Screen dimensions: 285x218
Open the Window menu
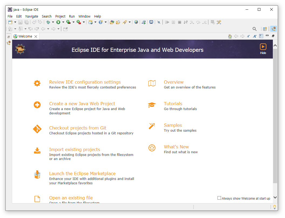[x=84, y=16]
